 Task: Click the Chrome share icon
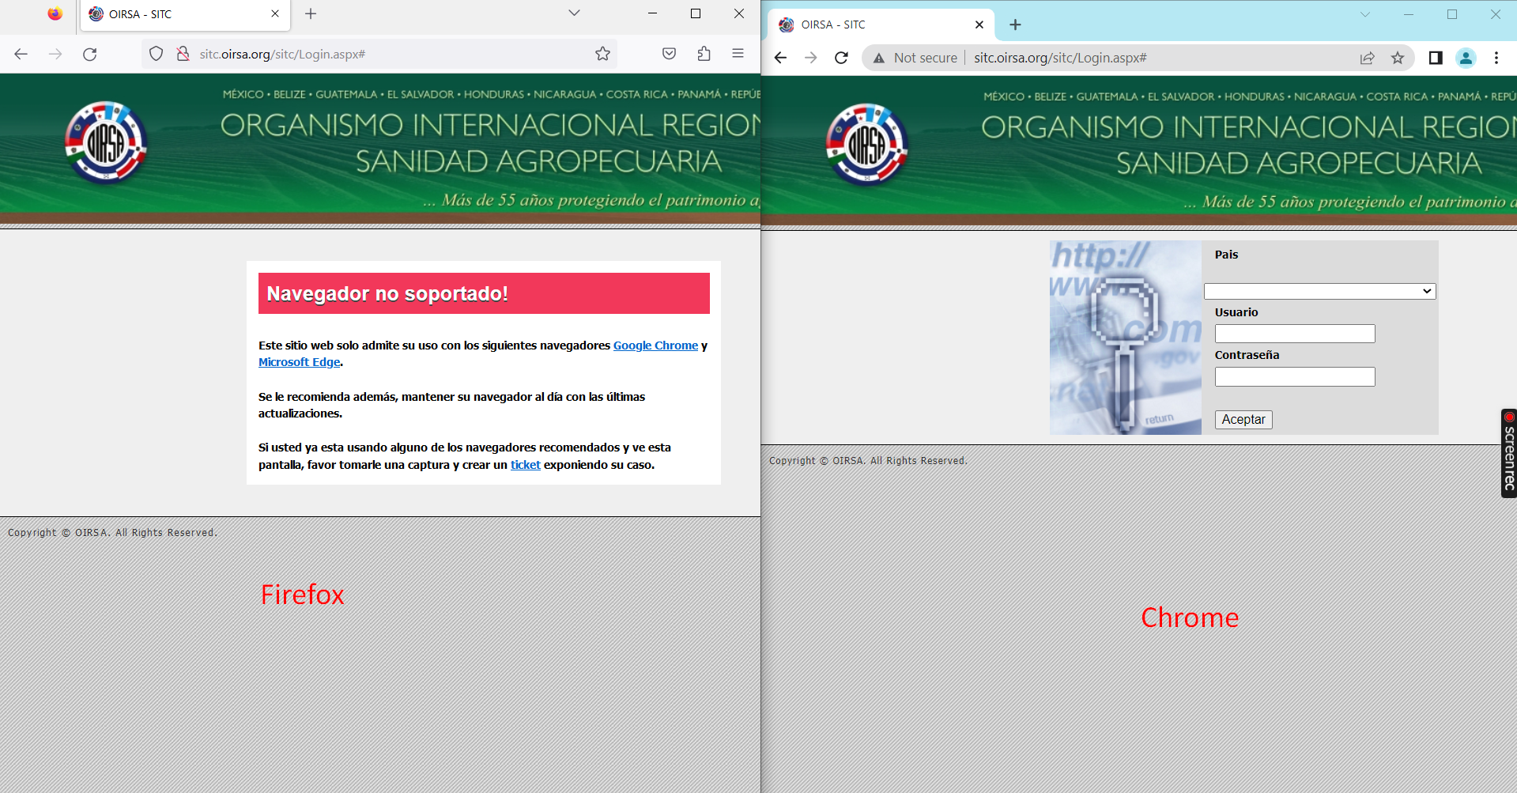tap(1368, 57)
